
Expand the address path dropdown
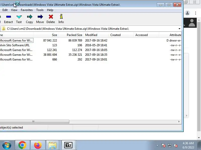179,29
